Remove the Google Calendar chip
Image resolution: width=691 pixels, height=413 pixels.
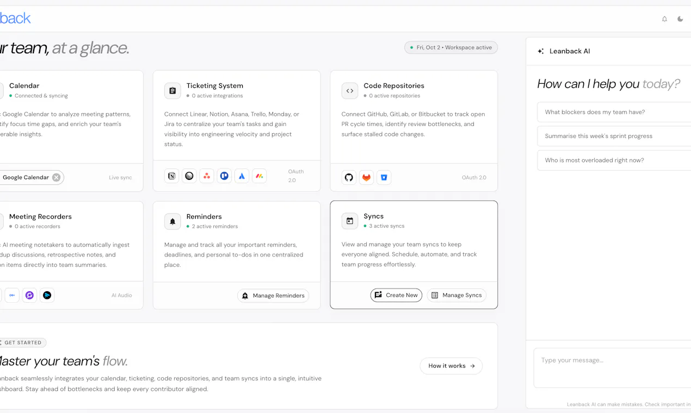(57, 178)
